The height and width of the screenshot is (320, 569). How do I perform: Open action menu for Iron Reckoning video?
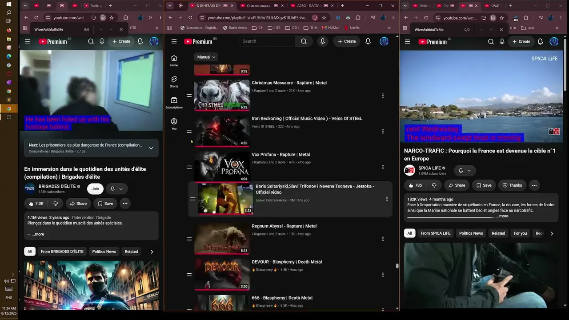point(383,131)
